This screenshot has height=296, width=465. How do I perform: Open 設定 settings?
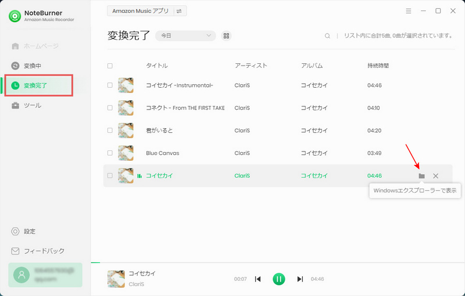[x=23, y=231]
